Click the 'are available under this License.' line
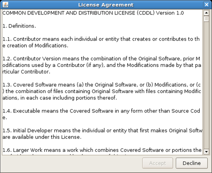Image resolution: width=212 pixels, height=173 pixels. 42,137
